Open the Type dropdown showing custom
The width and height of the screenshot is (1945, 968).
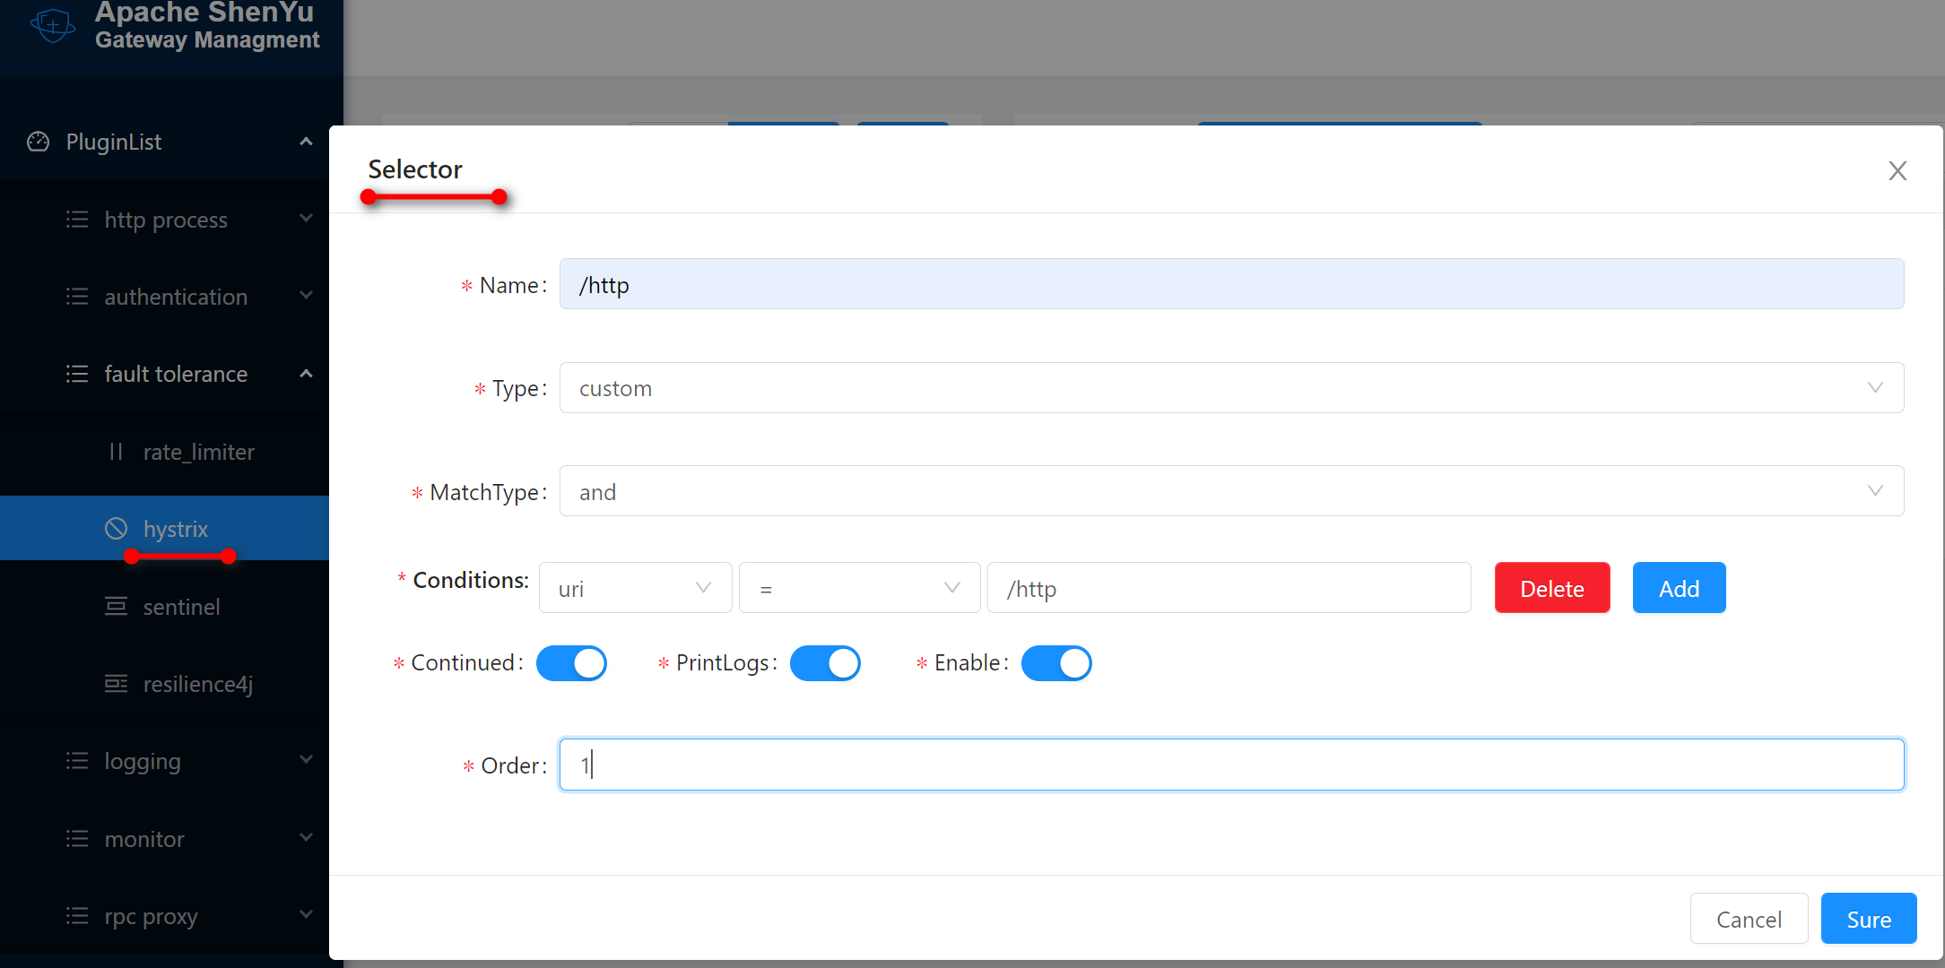click(x=1230, y=388)
